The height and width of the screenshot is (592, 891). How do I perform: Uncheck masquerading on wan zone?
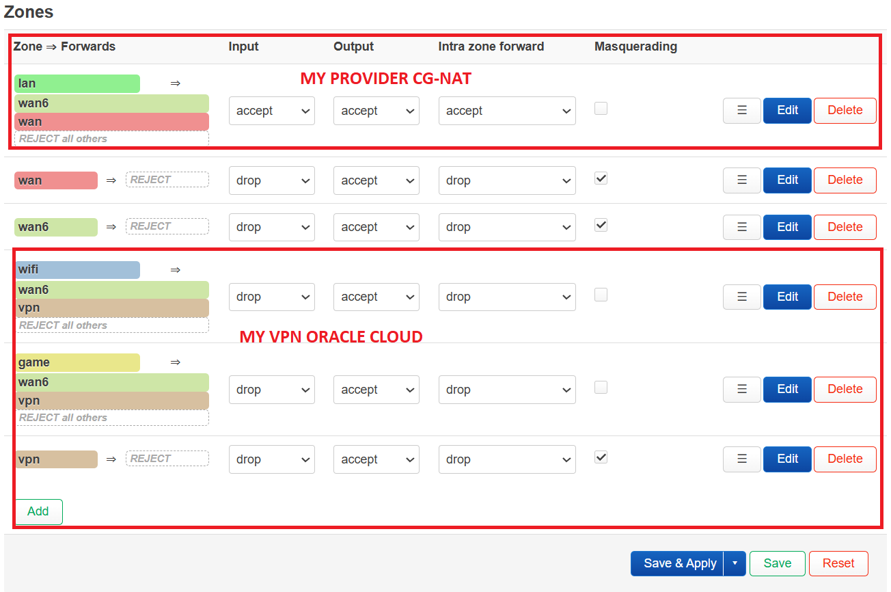pos(601,178)
